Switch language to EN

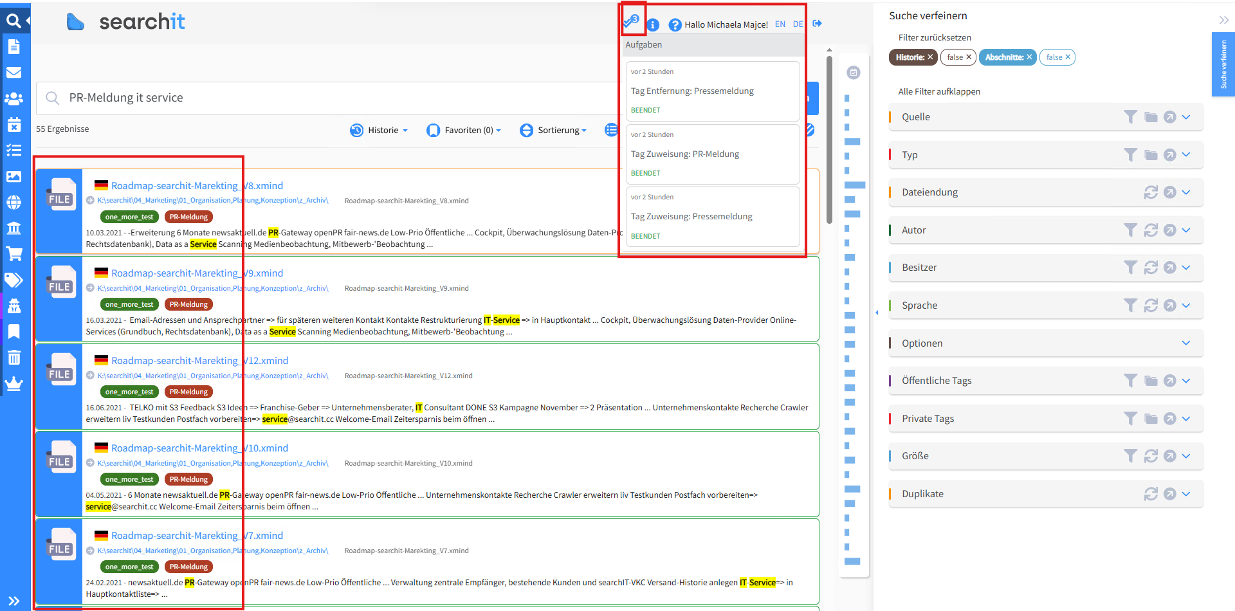click(x=780, y=24)
